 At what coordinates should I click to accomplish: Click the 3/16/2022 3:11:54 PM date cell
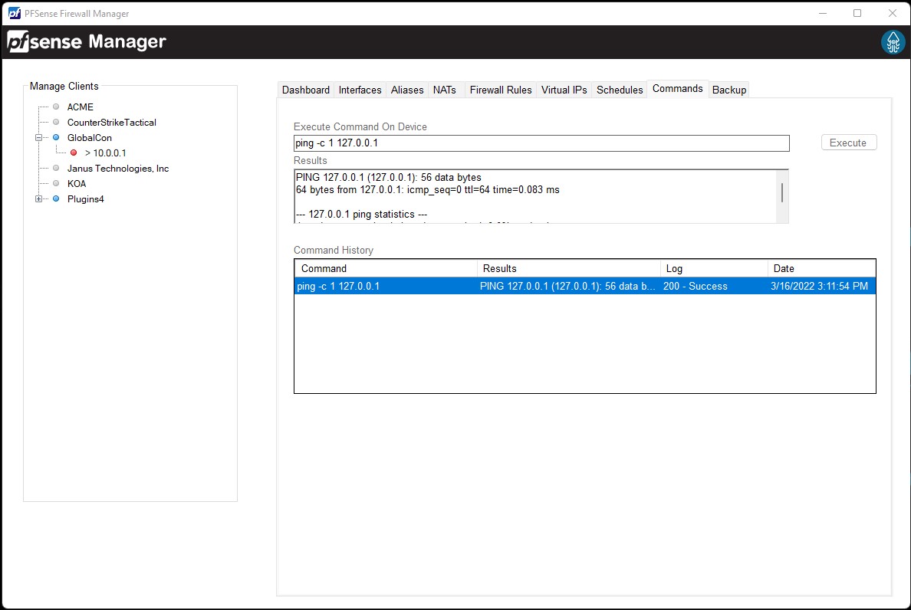pos(819,286)
